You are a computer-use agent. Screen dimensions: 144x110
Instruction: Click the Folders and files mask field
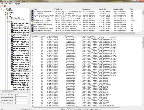[x=21, y=103]
